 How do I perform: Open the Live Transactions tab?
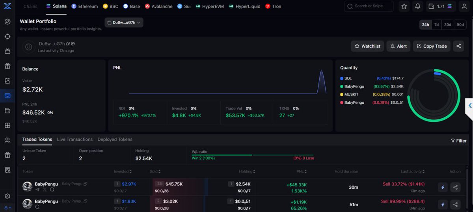coord(75,139)
